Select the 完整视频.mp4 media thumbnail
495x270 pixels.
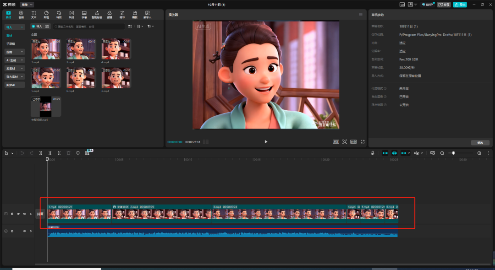(46, 107)
